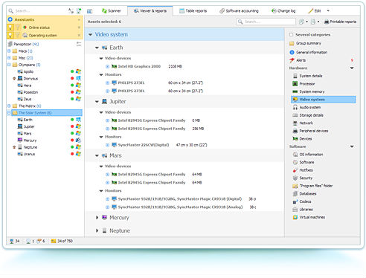Collapse the Software section

click(352, 146)
